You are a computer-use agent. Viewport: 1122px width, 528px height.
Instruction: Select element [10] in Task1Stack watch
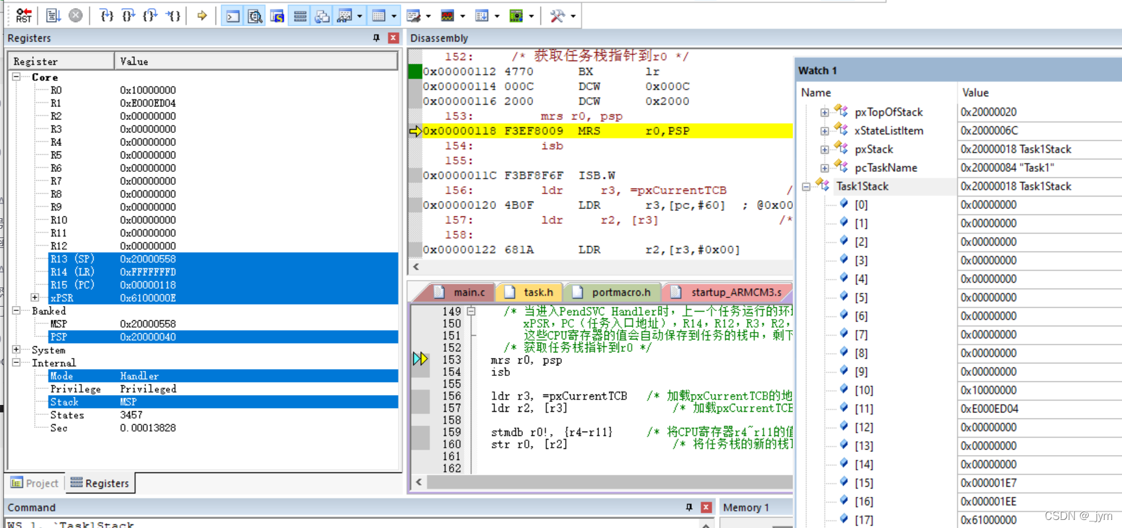[864, 390]
